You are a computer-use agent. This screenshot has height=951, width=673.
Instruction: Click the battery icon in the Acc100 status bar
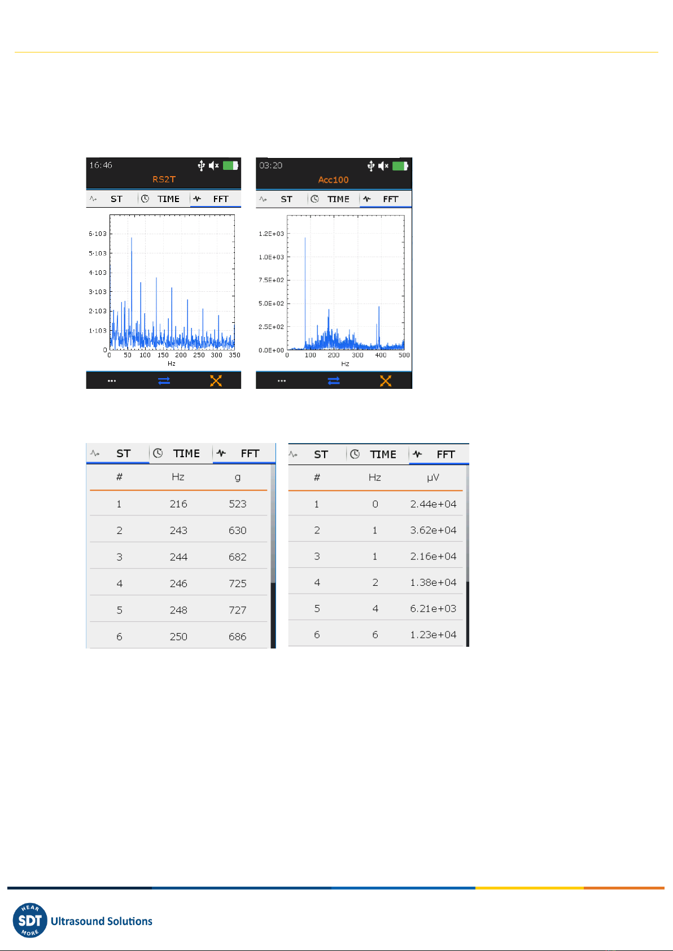click(x=400, y=165)
